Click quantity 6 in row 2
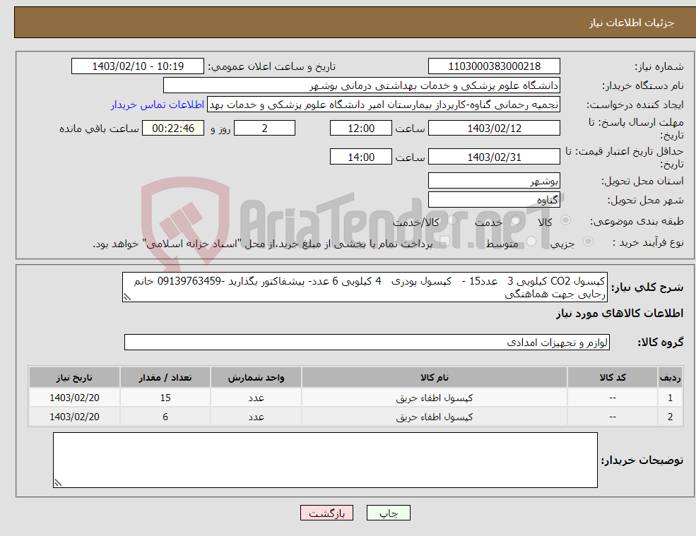 165,417
